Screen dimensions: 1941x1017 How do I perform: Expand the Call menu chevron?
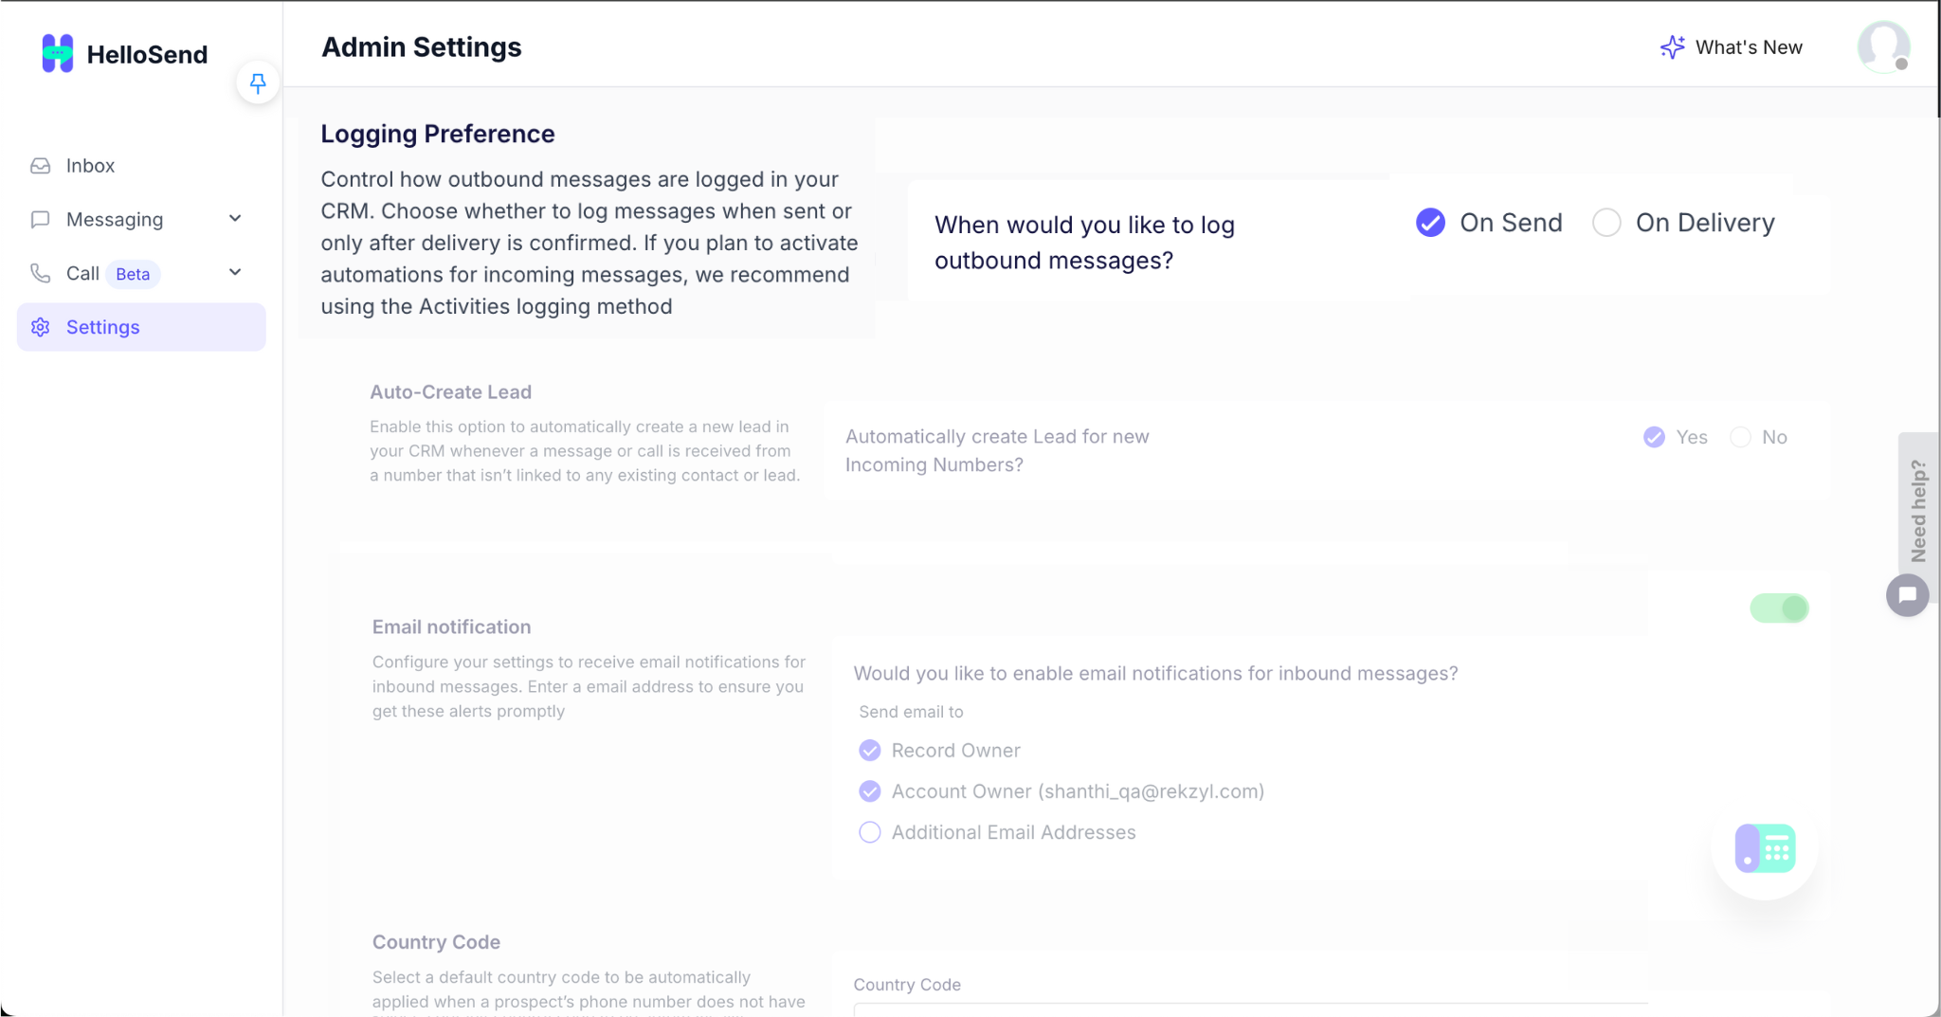tap(235, 273)
